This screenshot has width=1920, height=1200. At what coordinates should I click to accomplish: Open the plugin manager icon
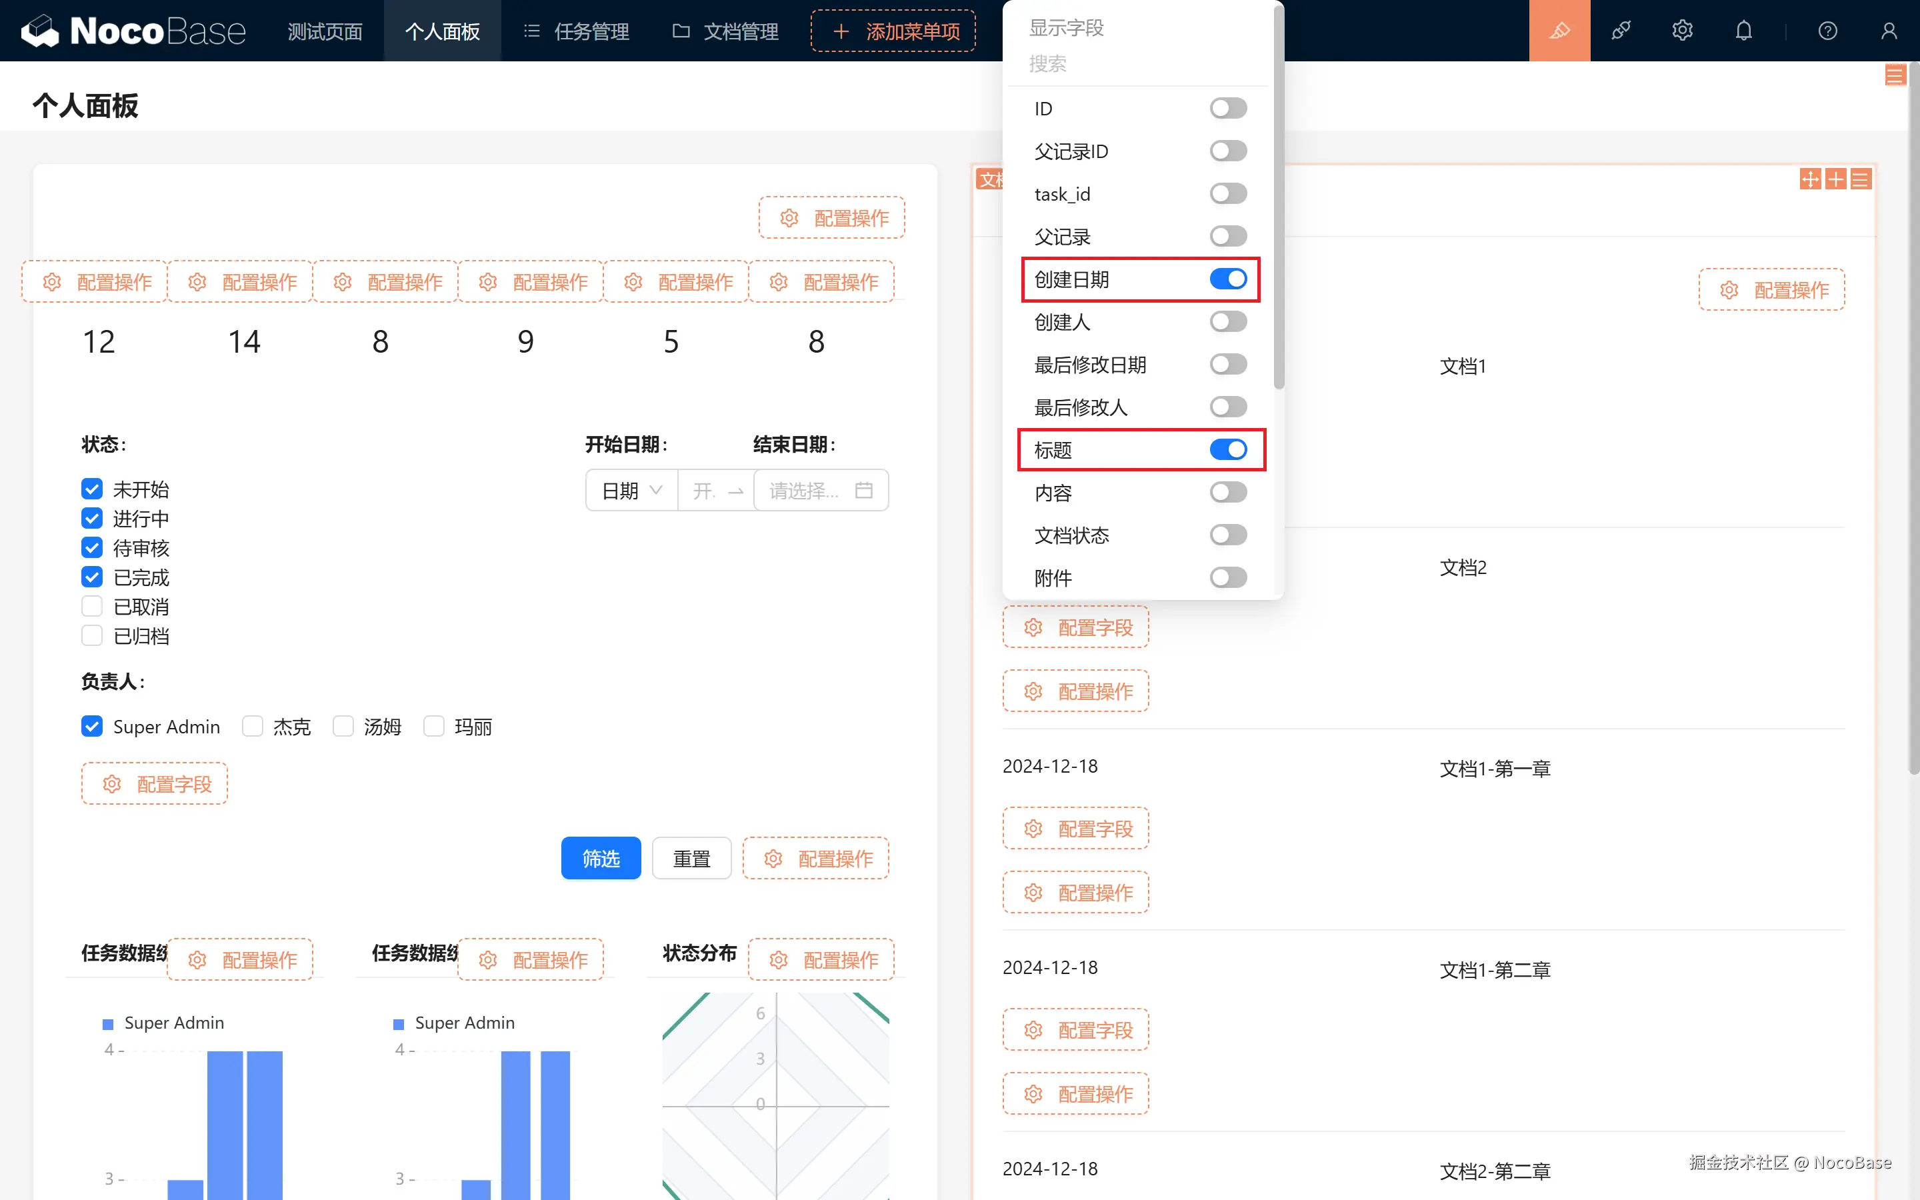pyautogui.click(x=1621, y=31)
